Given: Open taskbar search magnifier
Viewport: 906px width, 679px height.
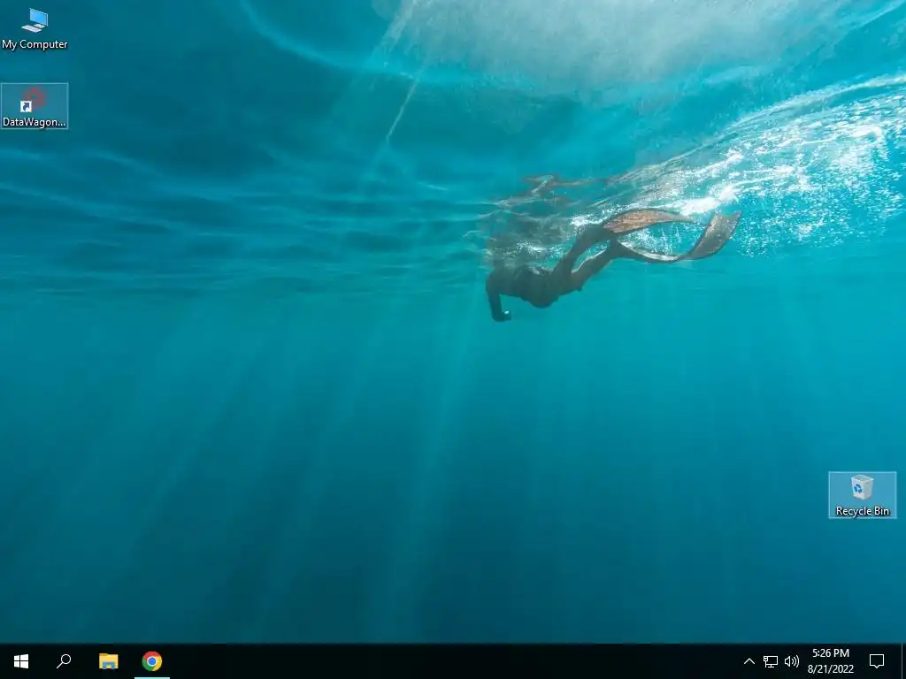Looking at the screenshot, I should pyautogui.click(x=64, y=661).
